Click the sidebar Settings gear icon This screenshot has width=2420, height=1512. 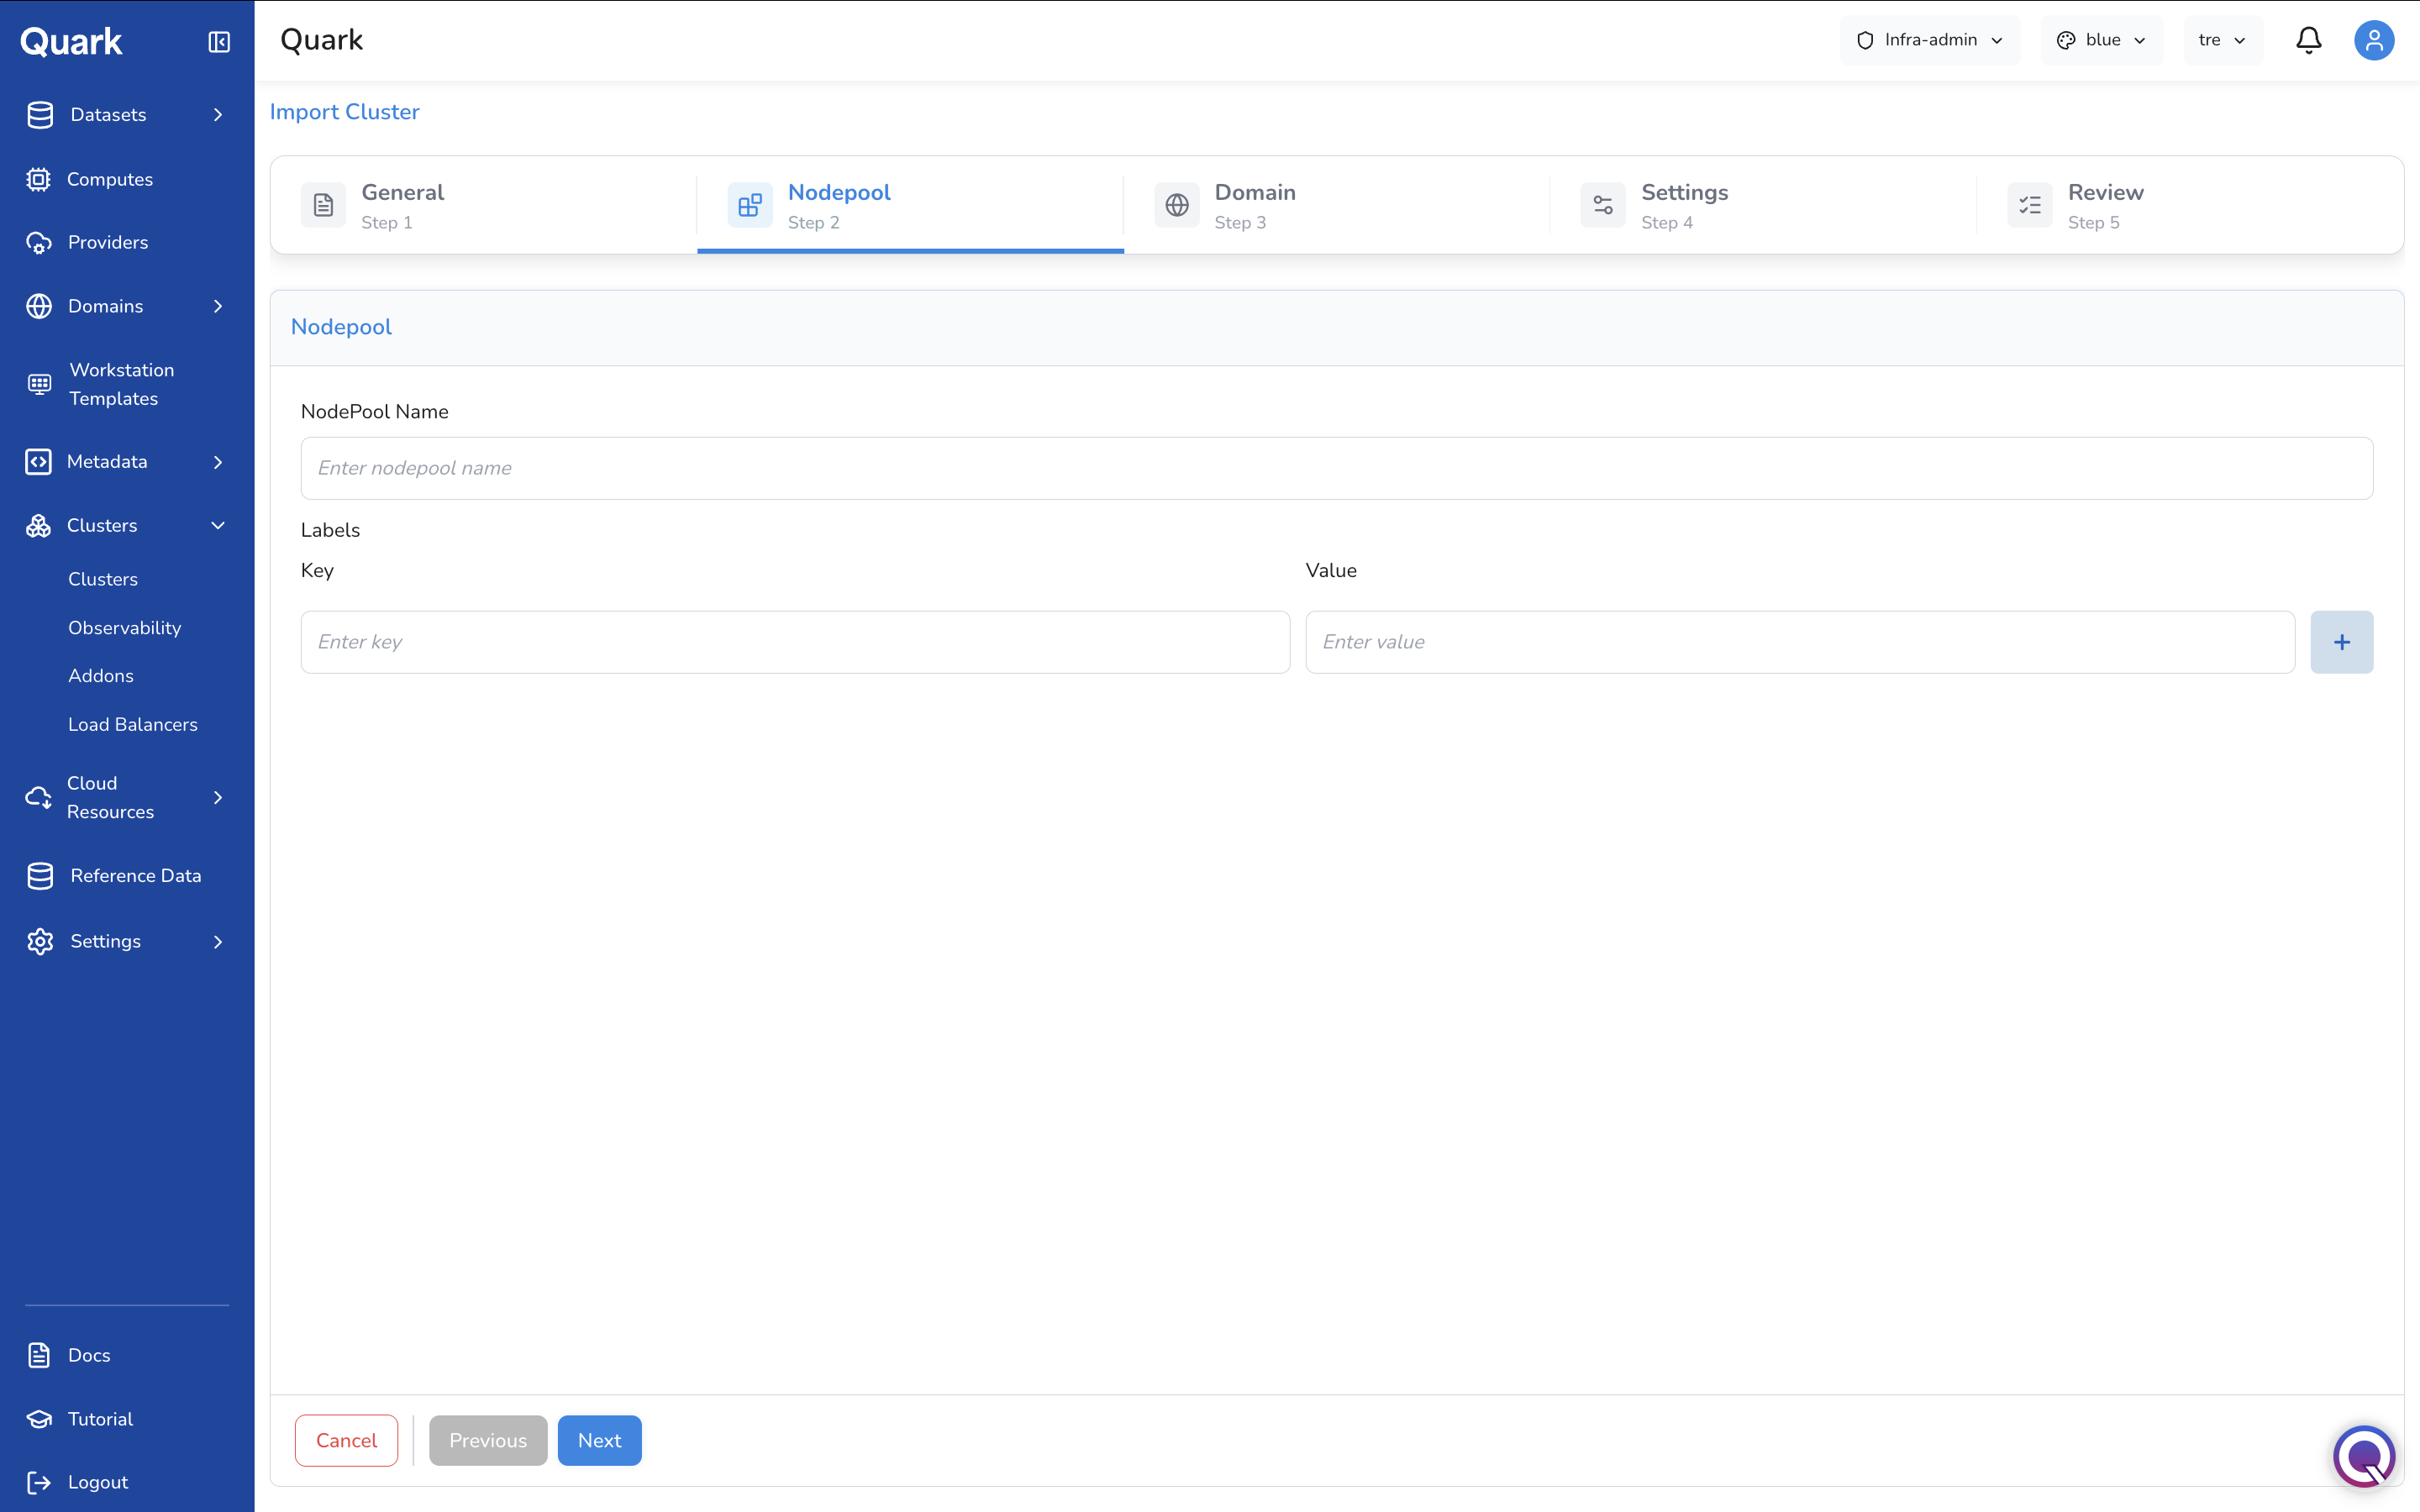(40, 941)
